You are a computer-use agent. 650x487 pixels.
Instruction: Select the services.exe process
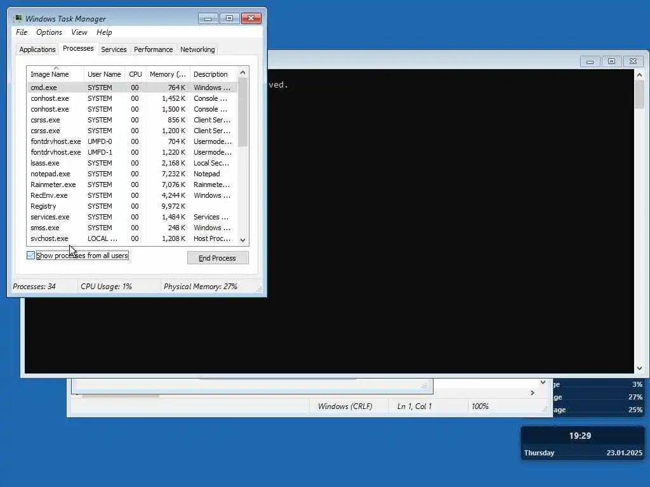click(132, 217)
